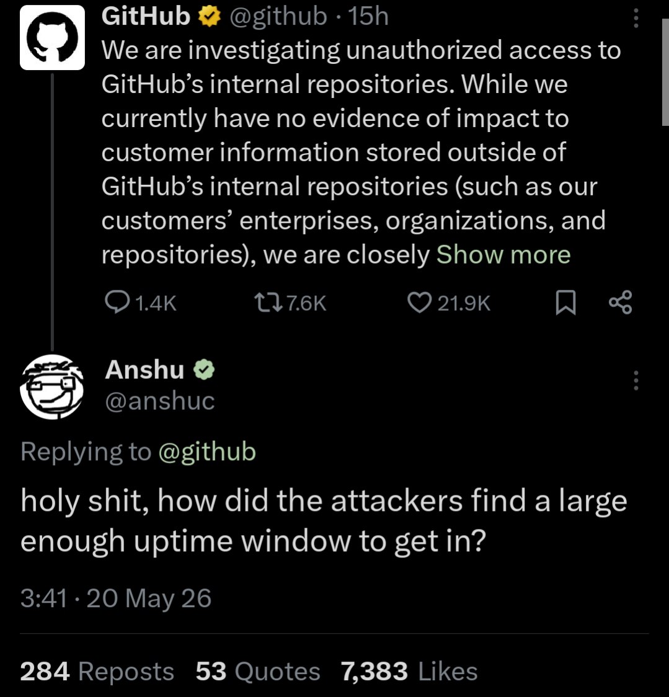Open GitHub's profile avatar
The height and width of the screenshot is (697, 669).
(x=52, y=37)
